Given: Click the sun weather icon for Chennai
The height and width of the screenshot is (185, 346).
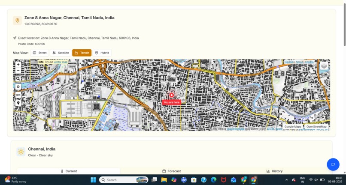Looking at the screenshot, I should 21,152.
